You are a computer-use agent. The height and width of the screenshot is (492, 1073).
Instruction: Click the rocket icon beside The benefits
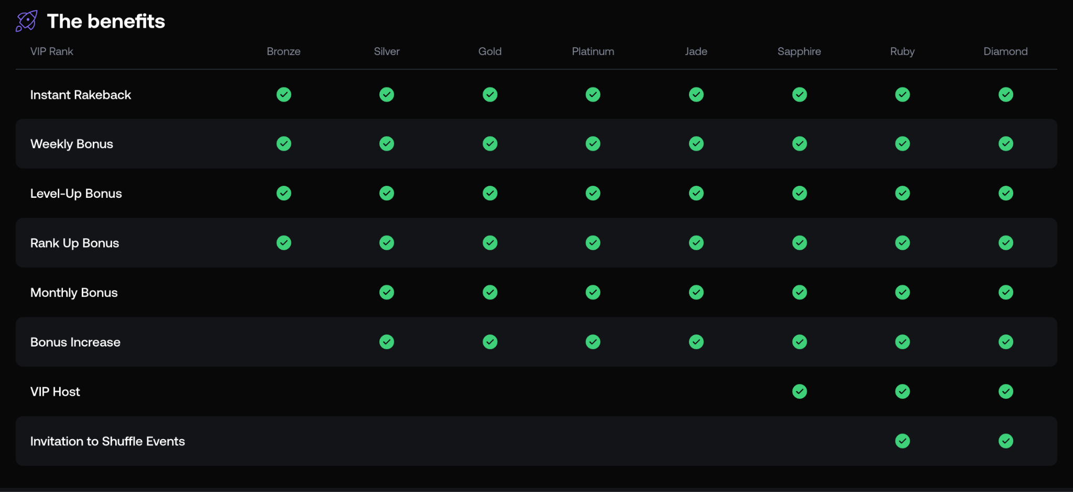click(26, 21)
